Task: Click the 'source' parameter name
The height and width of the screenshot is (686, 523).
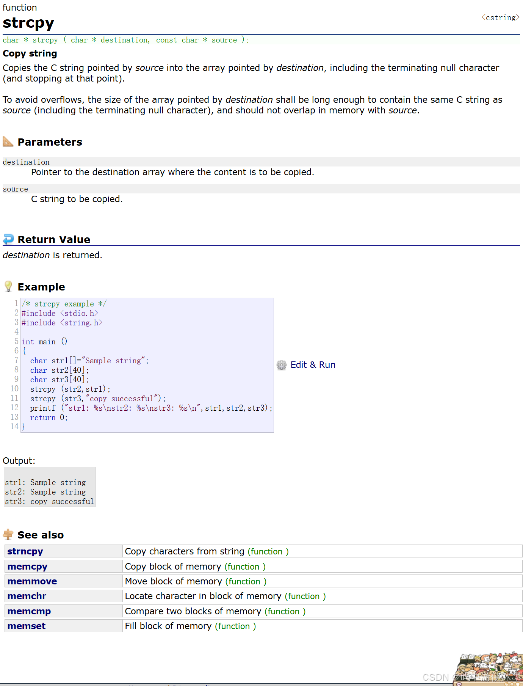Action: (x=16, y=189)
